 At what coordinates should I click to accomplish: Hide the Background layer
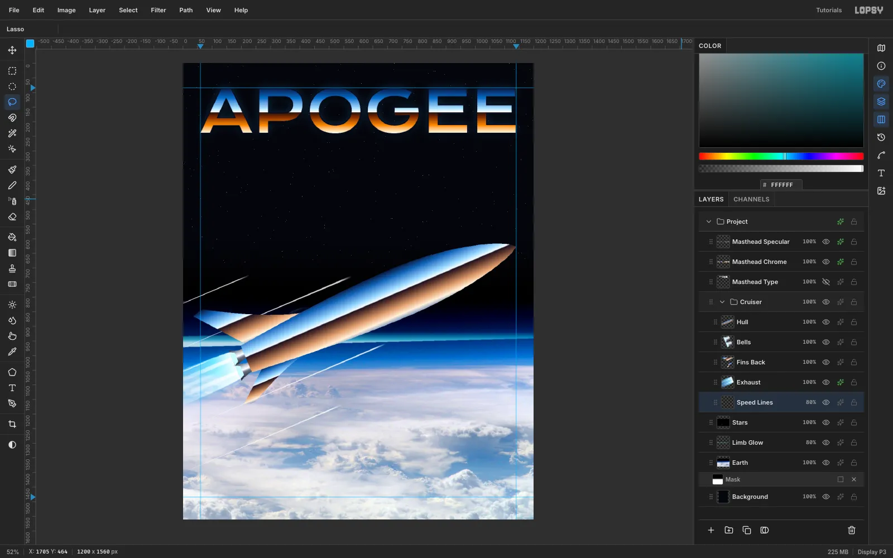click(x=826, y=497)
